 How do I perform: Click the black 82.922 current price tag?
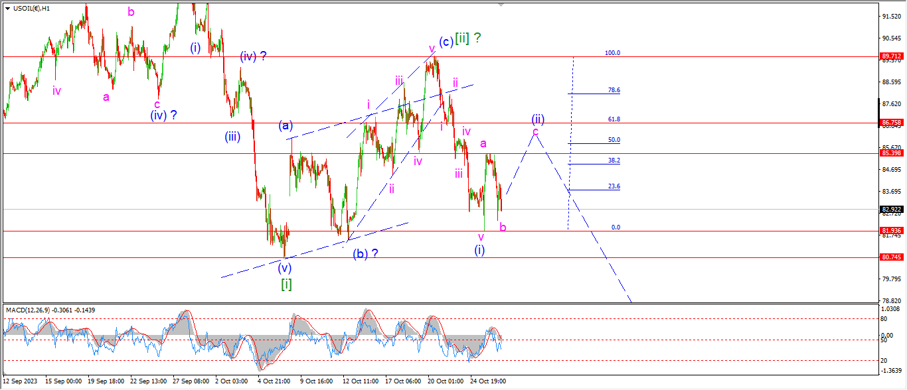[890, 210]
